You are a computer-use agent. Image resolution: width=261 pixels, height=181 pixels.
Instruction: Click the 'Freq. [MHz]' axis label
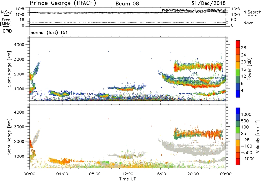pos(6,22)
